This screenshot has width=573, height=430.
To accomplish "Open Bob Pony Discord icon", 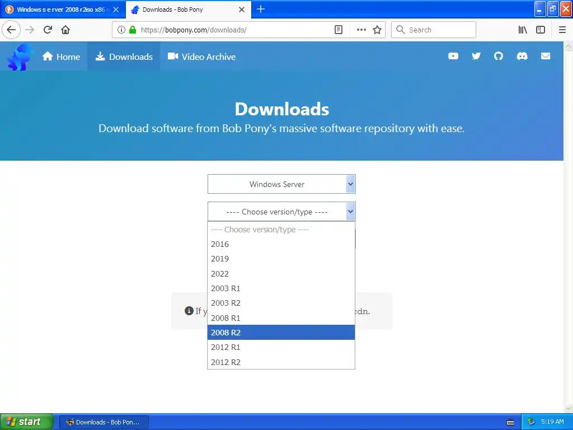I will [522, 56].
